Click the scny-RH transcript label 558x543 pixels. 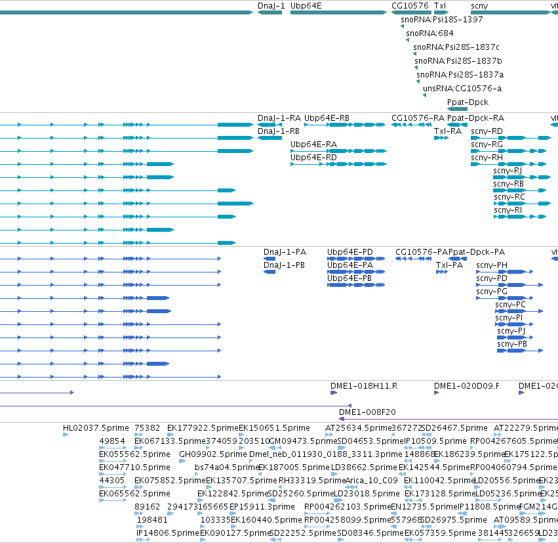487,158
